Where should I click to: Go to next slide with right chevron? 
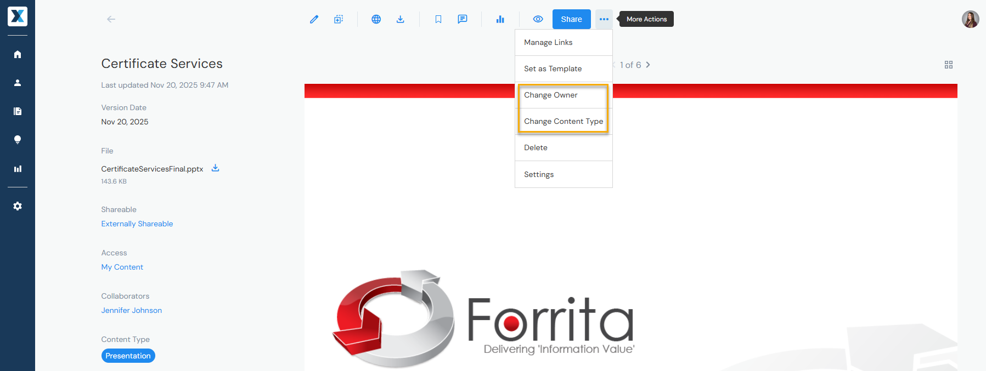click(648, 65)
